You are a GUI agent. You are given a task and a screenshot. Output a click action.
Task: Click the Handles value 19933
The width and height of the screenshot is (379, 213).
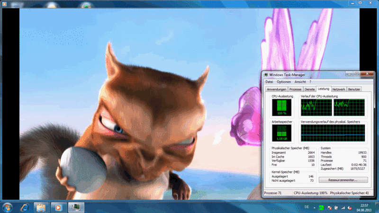(x=362, y=152)
